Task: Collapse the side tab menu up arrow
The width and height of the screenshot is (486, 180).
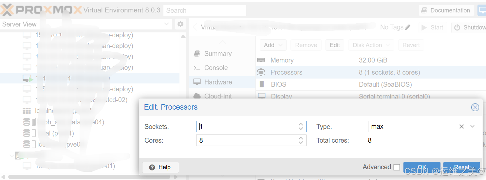Action: [x=222, y=42]
